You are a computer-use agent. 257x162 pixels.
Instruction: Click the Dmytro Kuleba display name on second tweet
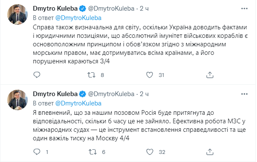[x=55, y=94]
